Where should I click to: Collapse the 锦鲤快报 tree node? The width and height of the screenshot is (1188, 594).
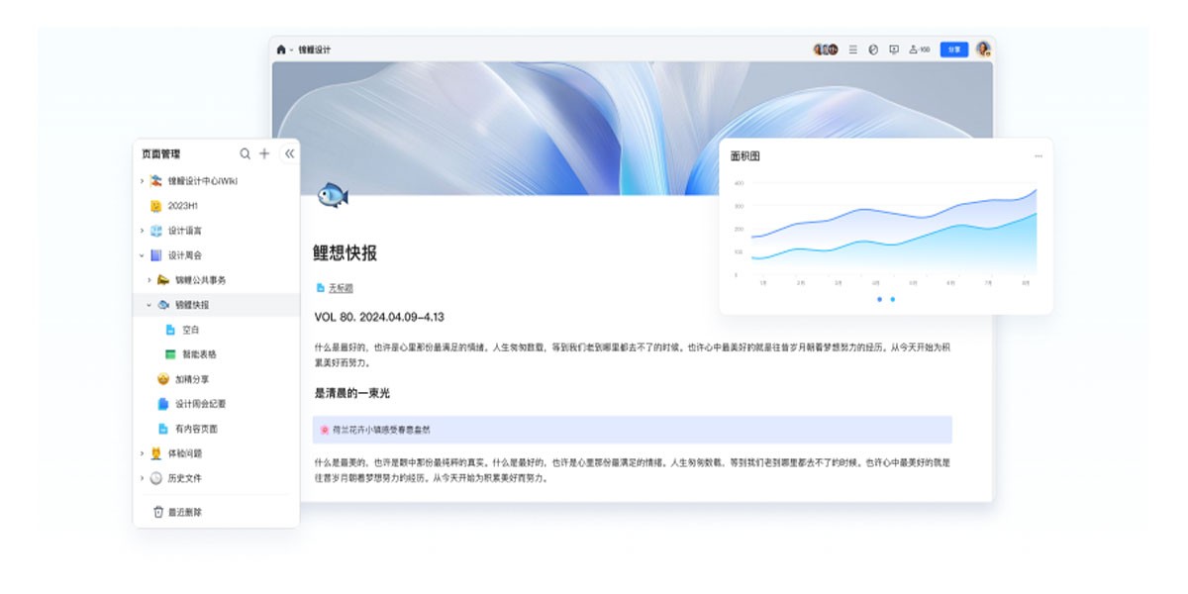(149, 305)
